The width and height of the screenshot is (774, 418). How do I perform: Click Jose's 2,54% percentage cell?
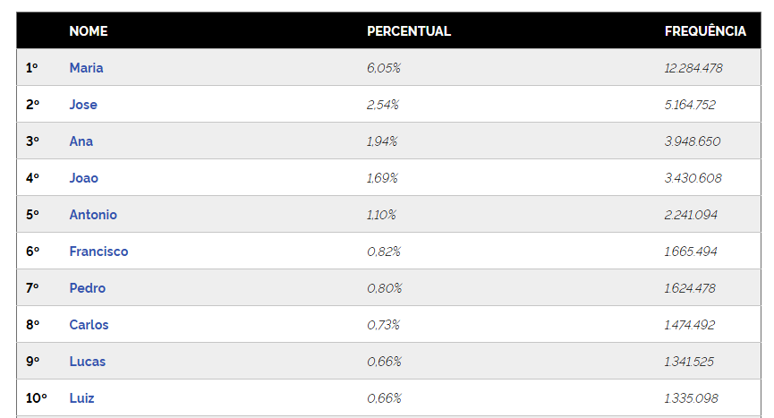(382, 105)
